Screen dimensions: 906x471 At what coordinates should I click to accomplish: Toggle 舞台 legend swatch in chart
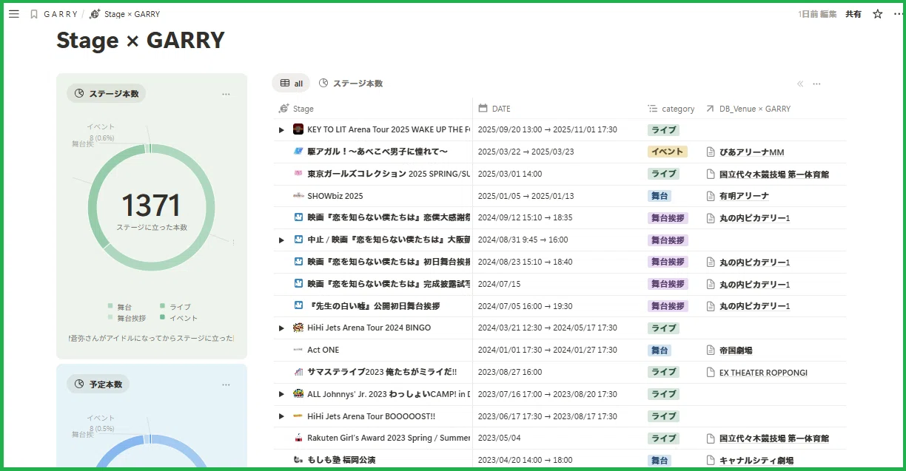click(110, 306)
